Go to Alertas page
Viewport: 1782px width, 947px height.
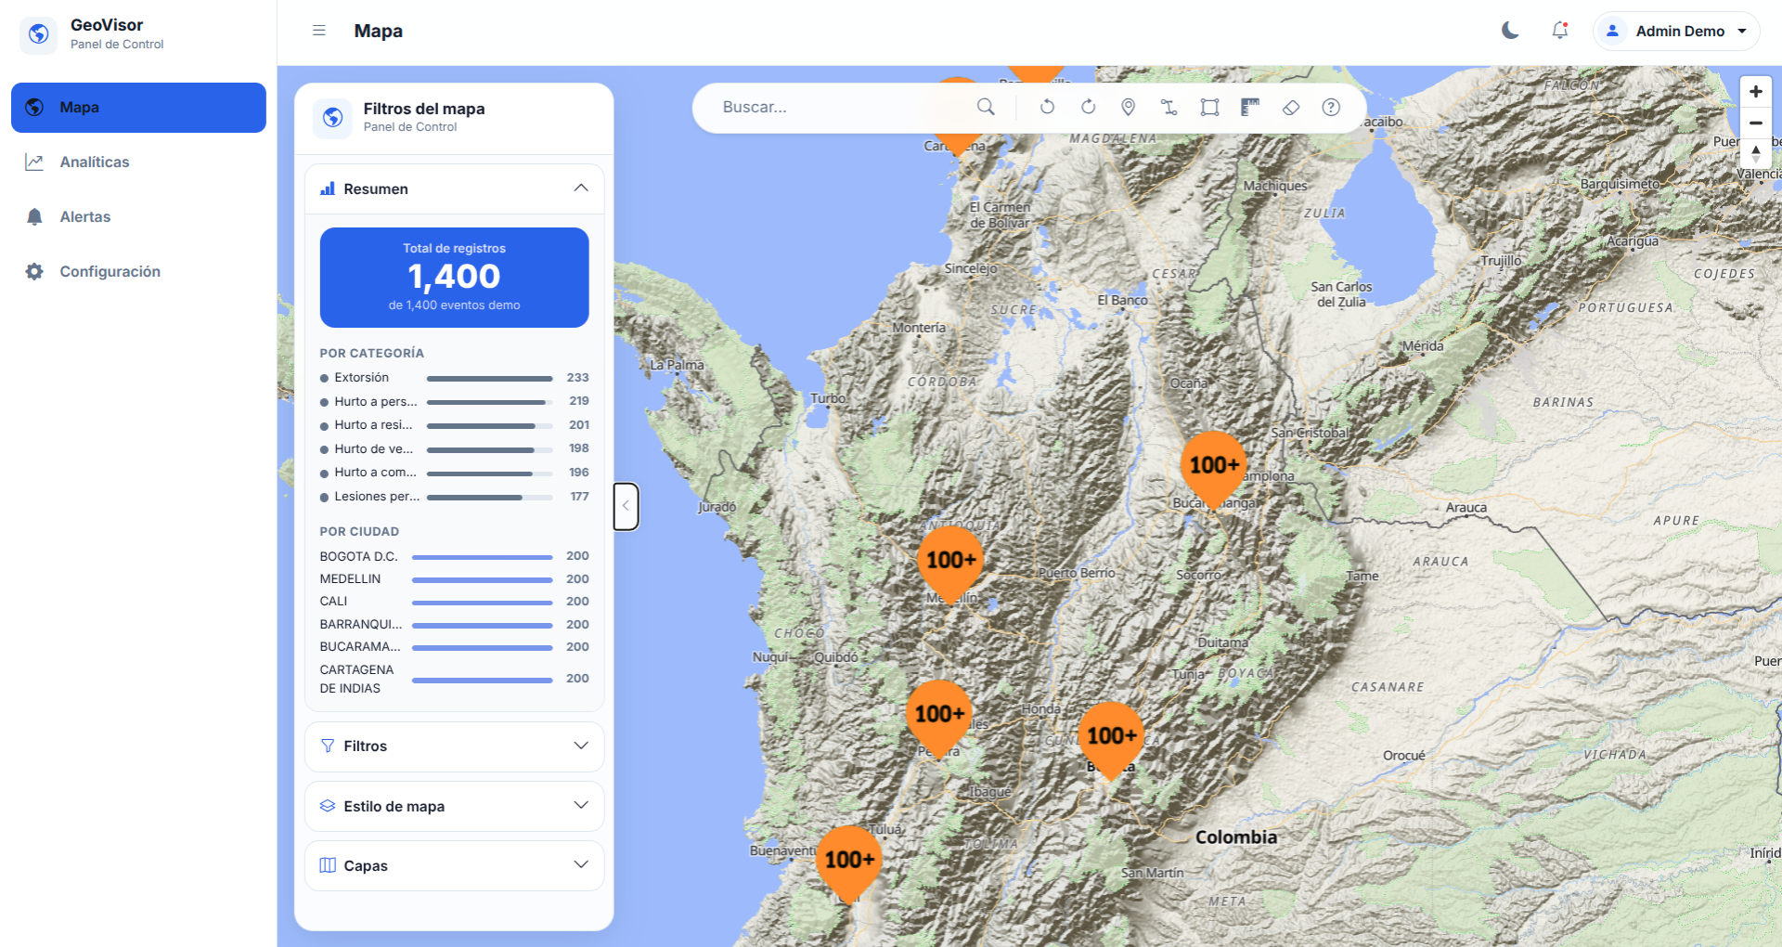point(138,217)
